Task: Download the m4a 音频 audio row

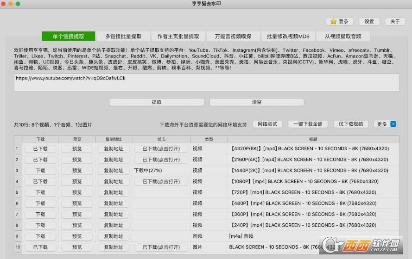Action: click(40, 236)
